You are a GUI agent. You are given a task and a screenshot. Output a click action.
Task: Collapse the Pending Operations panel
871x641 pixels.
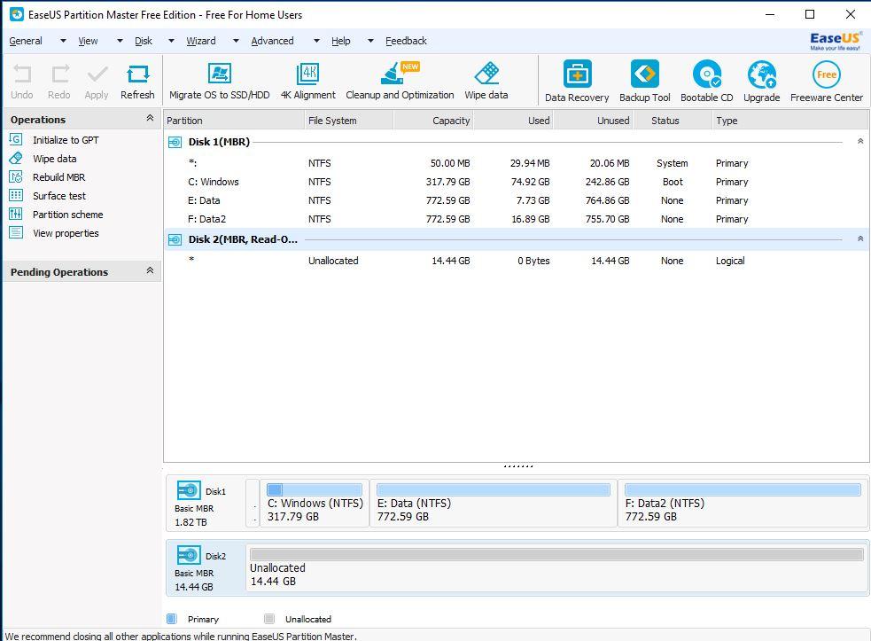tap(150, 270)
